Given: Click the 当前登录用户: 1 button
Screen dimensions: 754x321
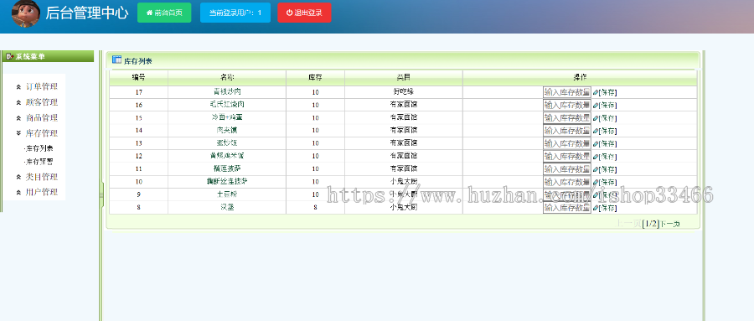Looking at the screenshot, I should coord(235,13).
